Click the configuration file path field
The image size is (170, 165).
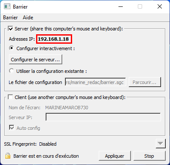[95, 82]
